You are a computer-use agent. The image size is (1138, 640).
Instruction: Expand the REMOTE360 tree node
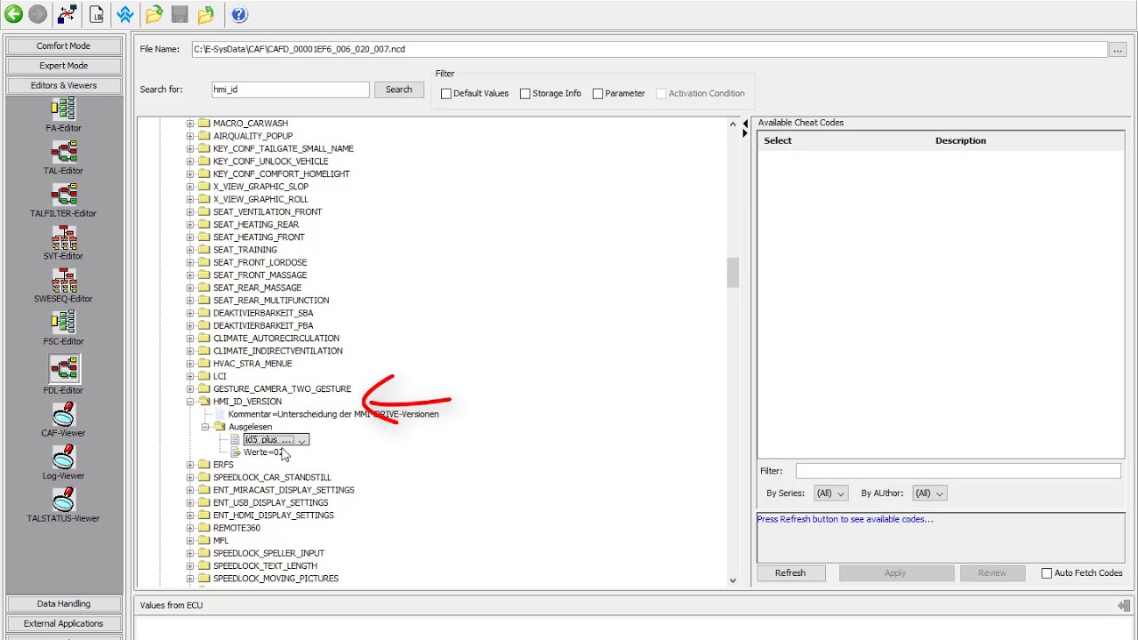(190, 528)
